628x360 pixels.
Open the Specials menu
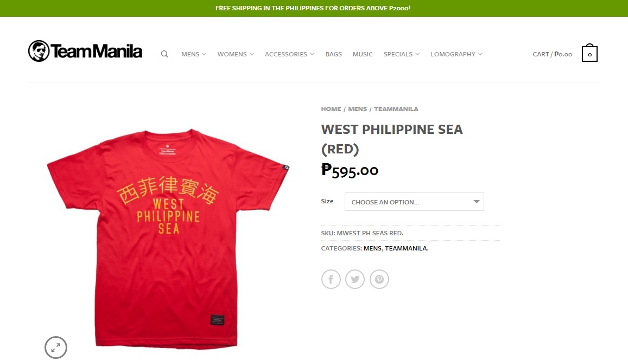(401, 54)
